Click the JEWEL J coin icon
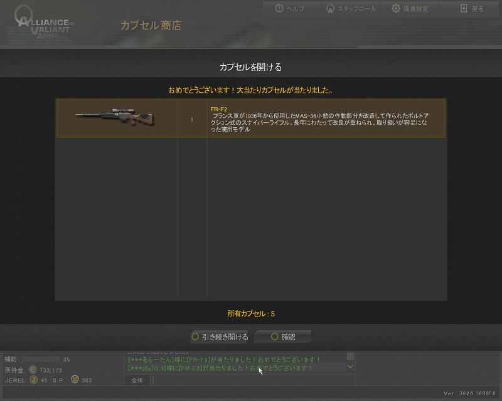This screenshot has width=502, height=401. [x=34, y=380]
